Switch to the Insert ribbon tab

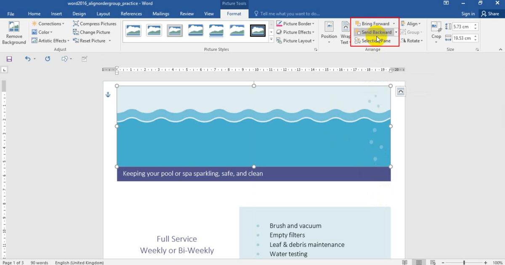click(x=56, y=14)
